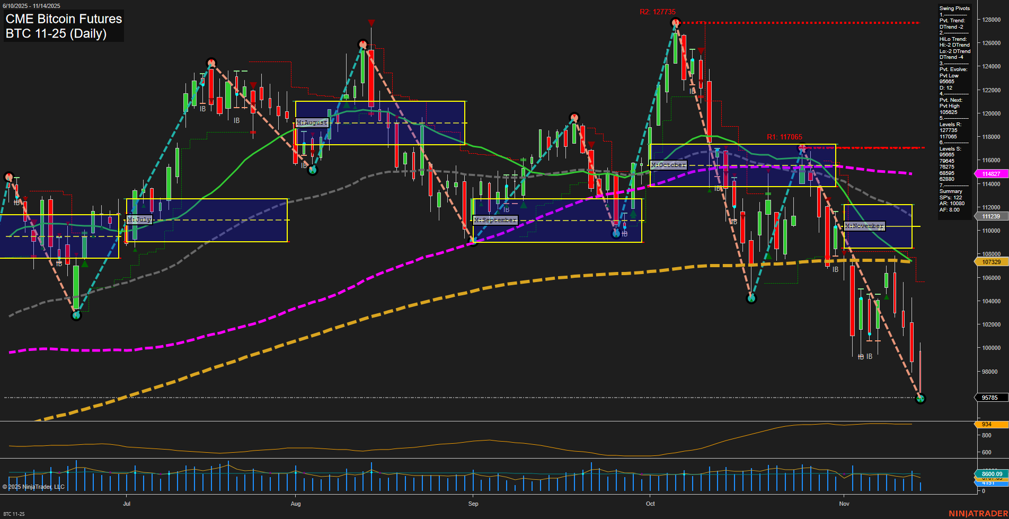
Task: Select the M:August monthly range label
Action: [x=312, y=122]
